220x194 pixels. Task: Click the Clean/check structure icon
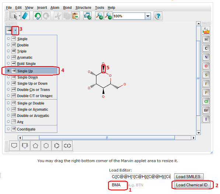pyautogui.click(x=87, y=16)
